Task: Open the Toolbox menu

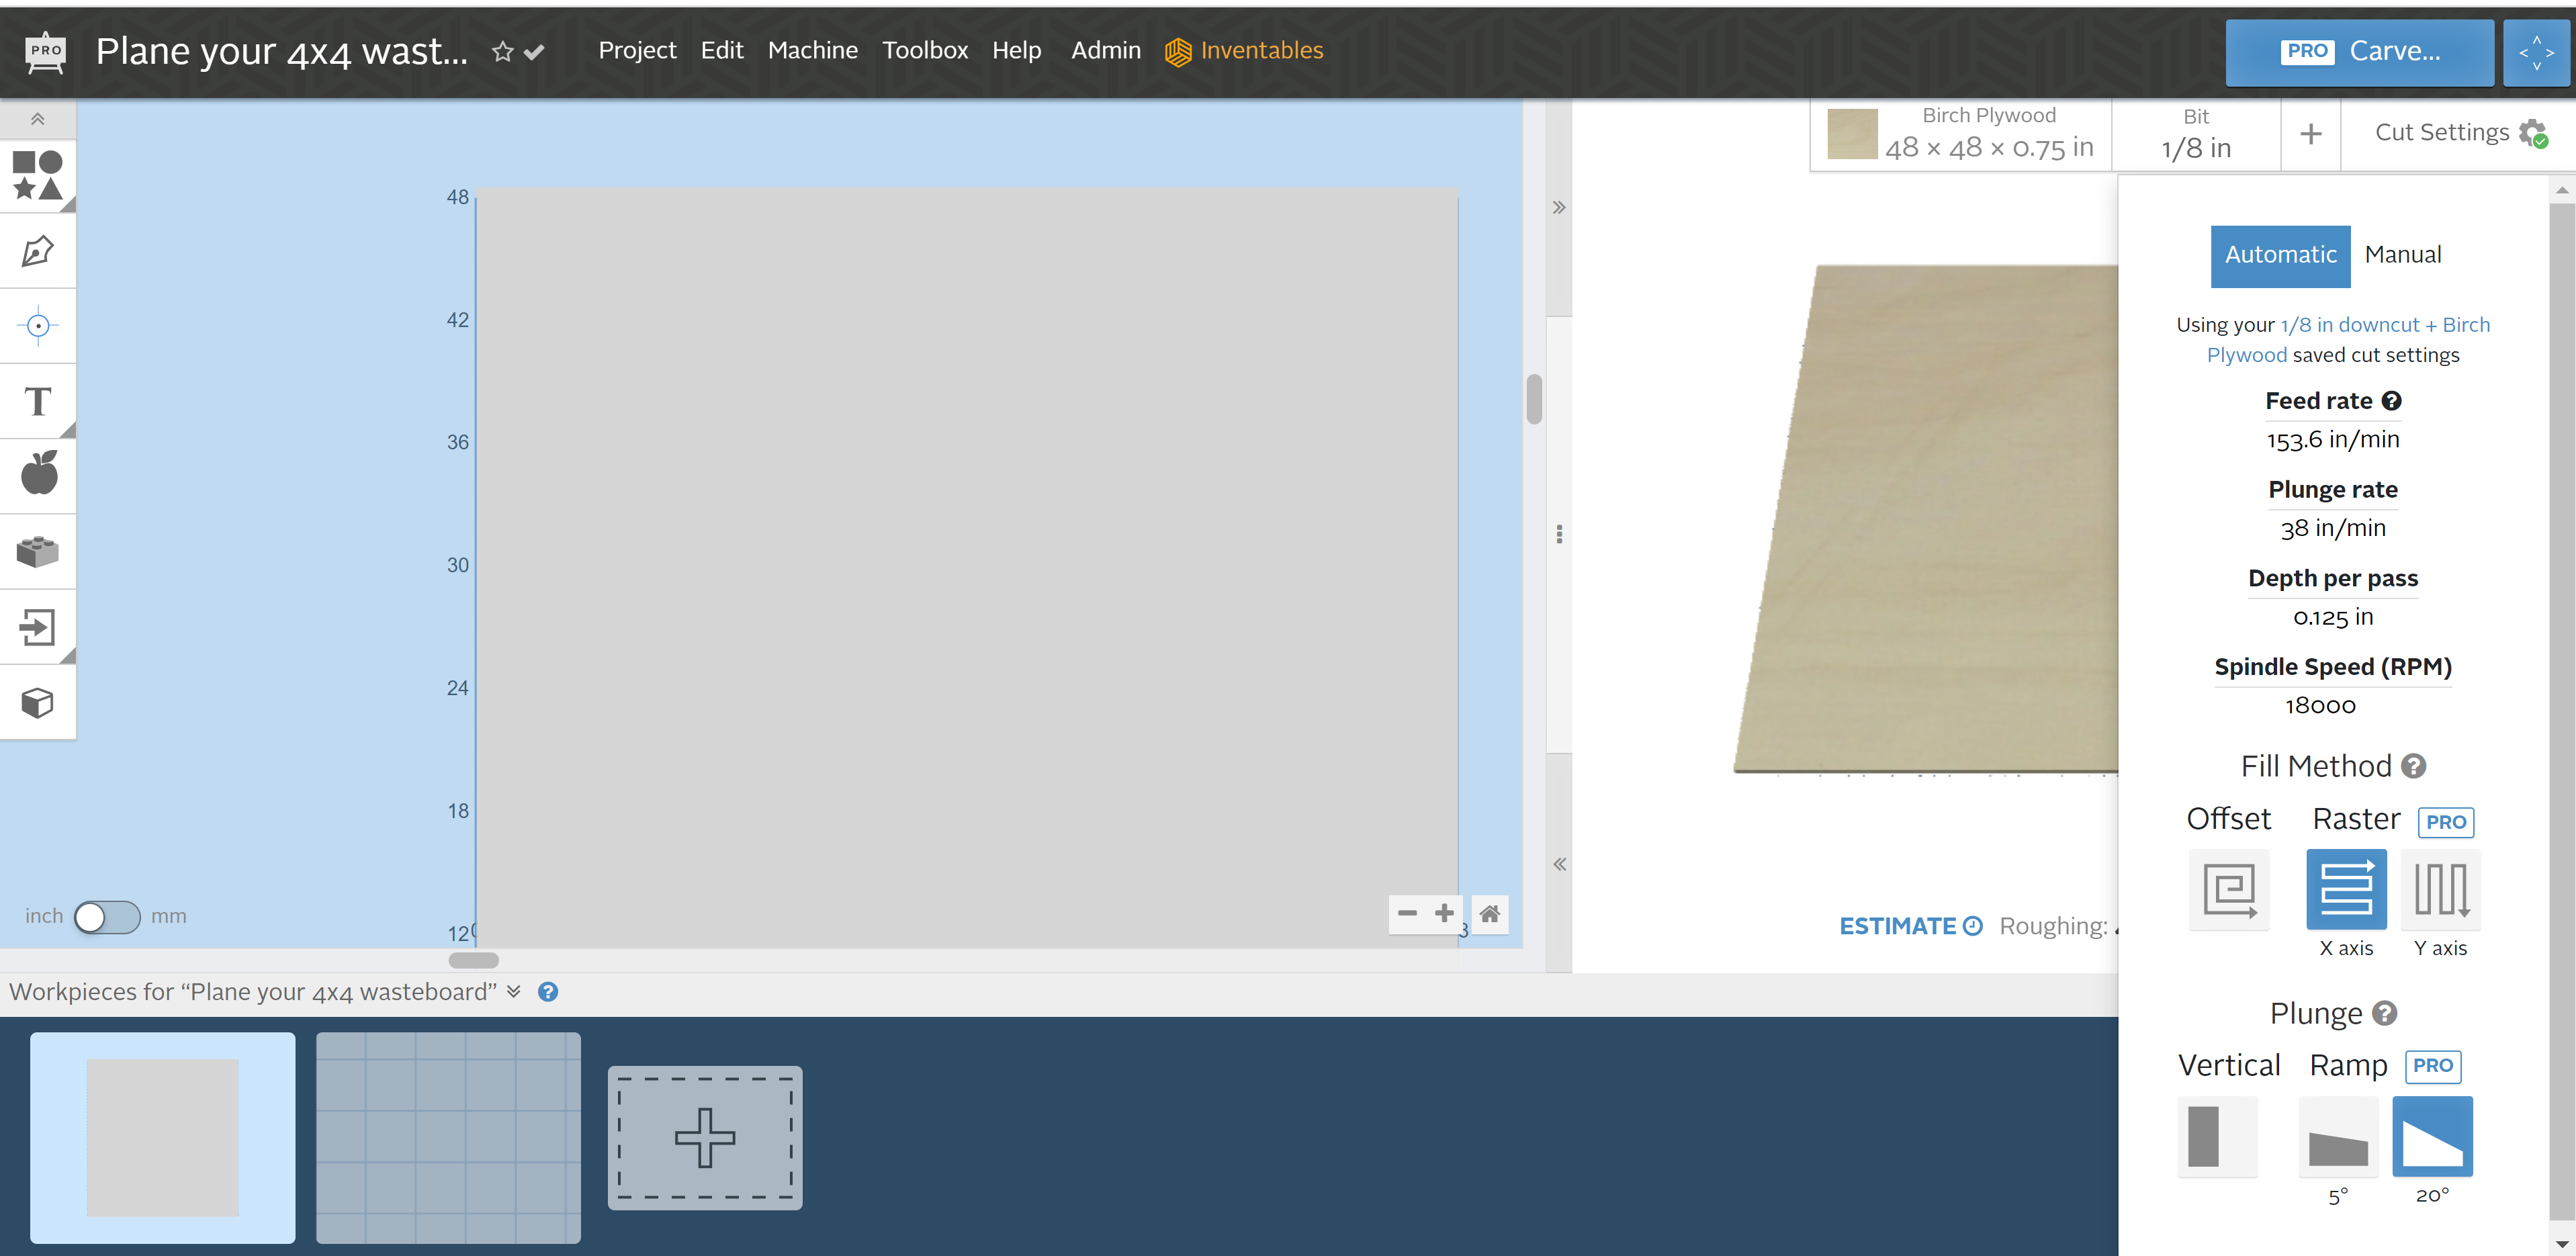Action: pos(924,50)
